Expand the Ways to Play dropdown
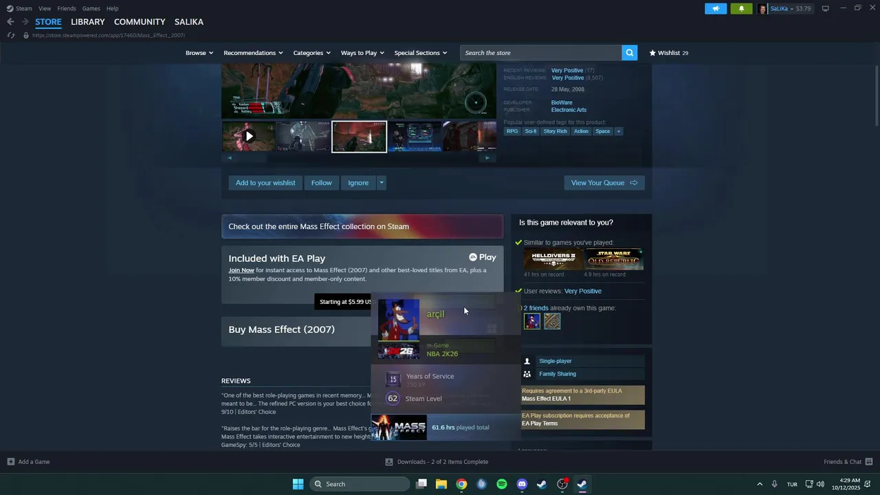This screenshot has width=880, height=495. (362, 53)
